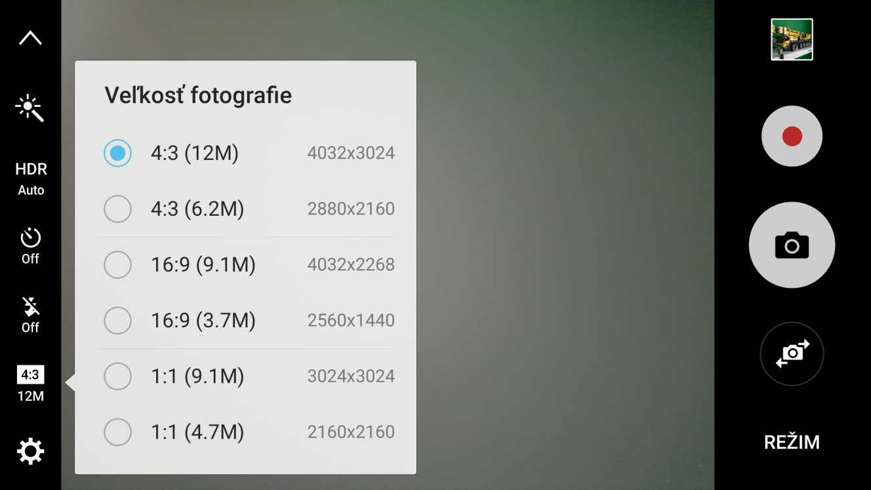The image size is (871, 490).
Task: Switch between front and rear camera
Action: coord(792,354)
